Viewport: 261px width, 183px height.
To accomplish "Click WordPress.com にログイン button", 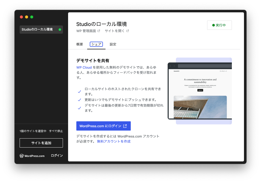I will click(x=103, y=126).
